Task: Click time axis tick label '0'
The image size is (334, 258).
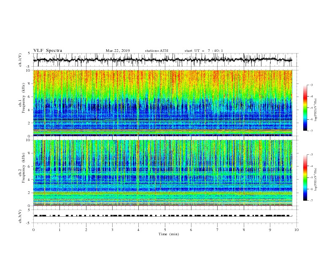Action: pyautogui.click(x=33, y=230)
